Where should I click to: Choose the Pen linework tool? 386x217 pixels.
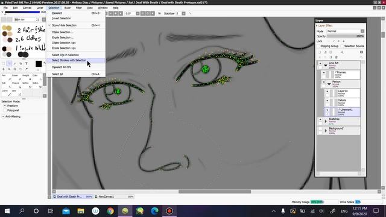(6, 77)
